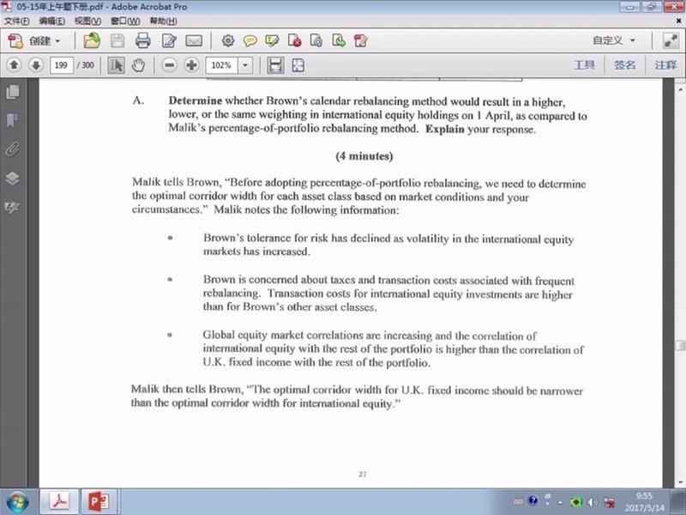The image size is (686, 515).
Task: Open the 工具 pane
Action: pos(584,65)
